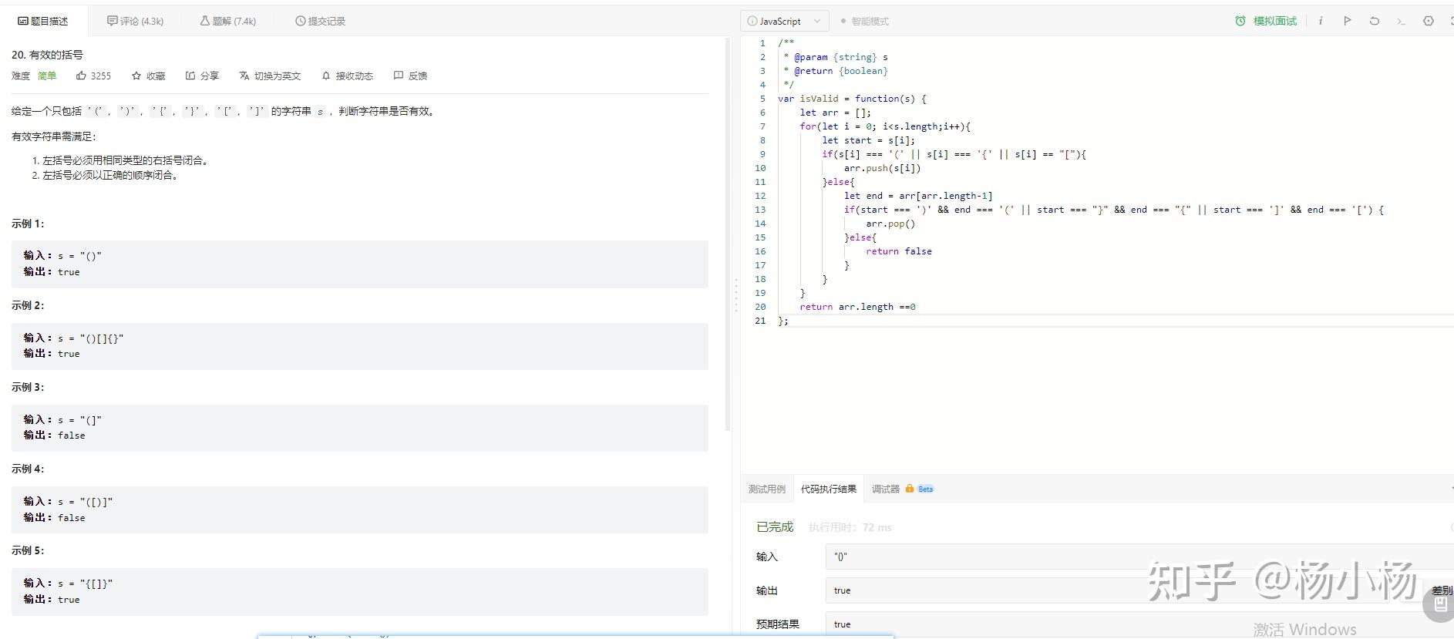Add the problem to 收藏 favorites

(x=148, y=76)
